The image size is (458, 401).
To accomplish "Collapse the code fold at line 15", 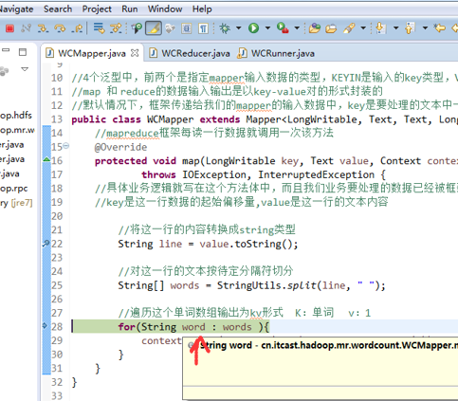I will click(x=66, y=146).
